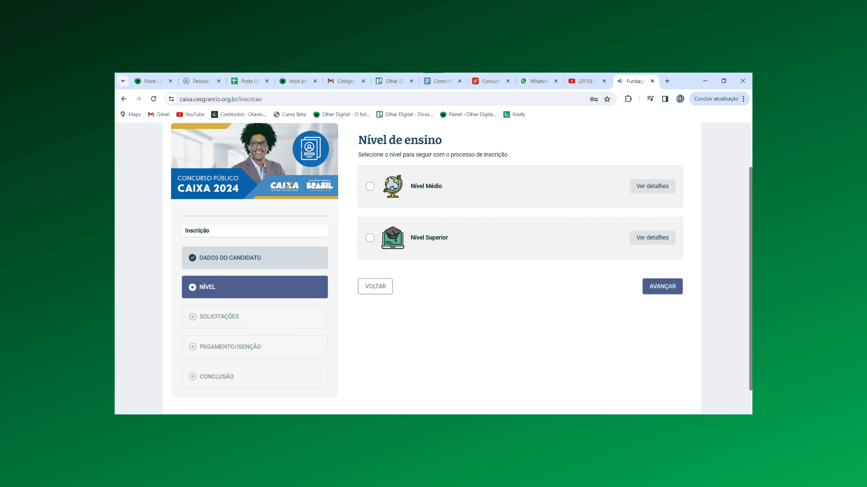Open the Extensions puzzle icon
This screenshot has height=487, width=867.
click(628, 99)
